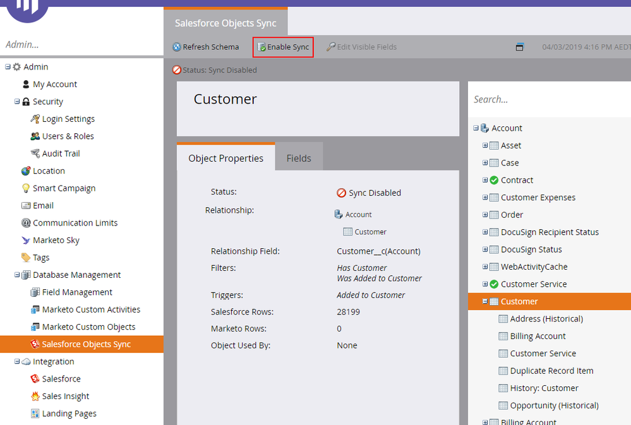This screenshot has height=425, width=631.
Task: Click the Users & Roles people icon
Action: (x=35, y=136)
